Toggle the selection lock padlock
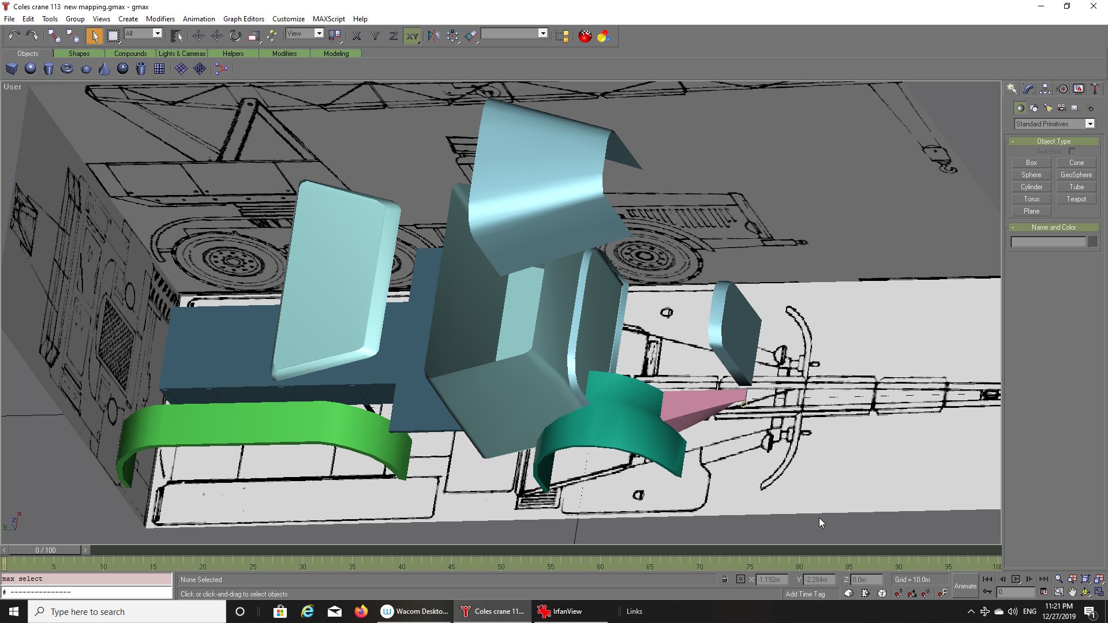The image size is (1108, 623). pos(725,579)
